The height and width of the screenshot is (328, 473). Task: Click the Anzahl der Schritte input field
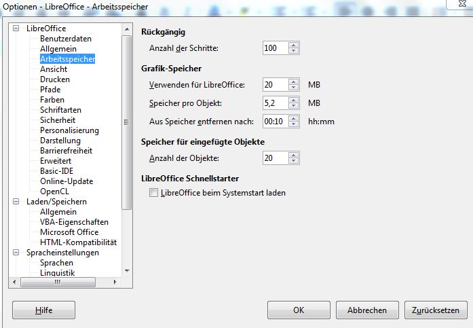point(276,48)
